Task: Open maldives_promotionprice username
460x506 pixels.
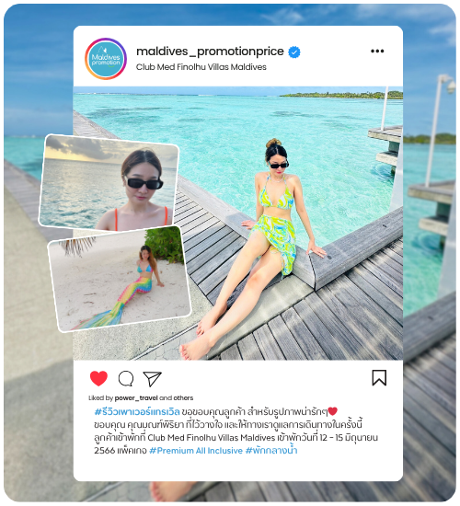Action: tap(210, 52)
